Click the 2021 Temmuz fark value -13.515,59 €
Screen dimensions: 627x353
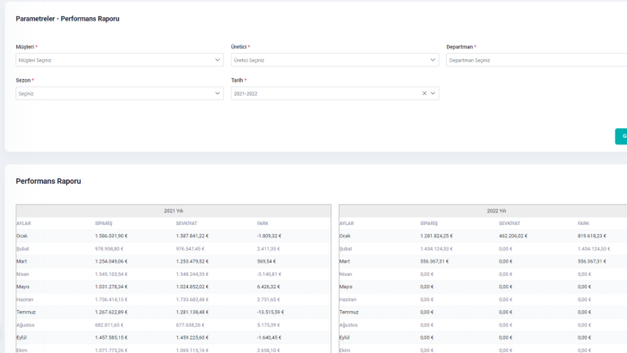point(271,312)
